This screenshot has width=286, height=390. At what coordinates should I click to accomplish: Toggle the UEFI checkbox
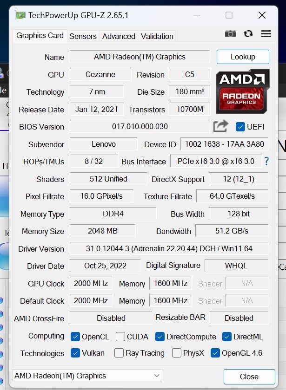point(240,127)
